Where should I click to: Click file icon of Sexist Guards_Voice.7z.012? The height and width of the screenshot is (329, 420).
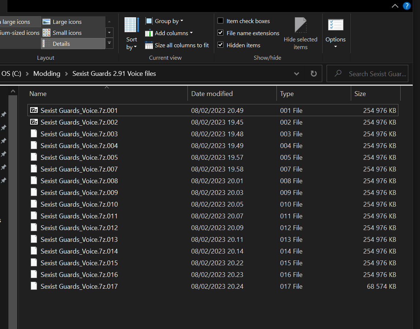click(34, 227)
